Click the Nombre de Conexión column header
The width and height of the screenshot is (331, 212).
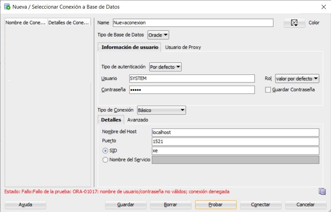pyautogui.click(x=26, y=22)
